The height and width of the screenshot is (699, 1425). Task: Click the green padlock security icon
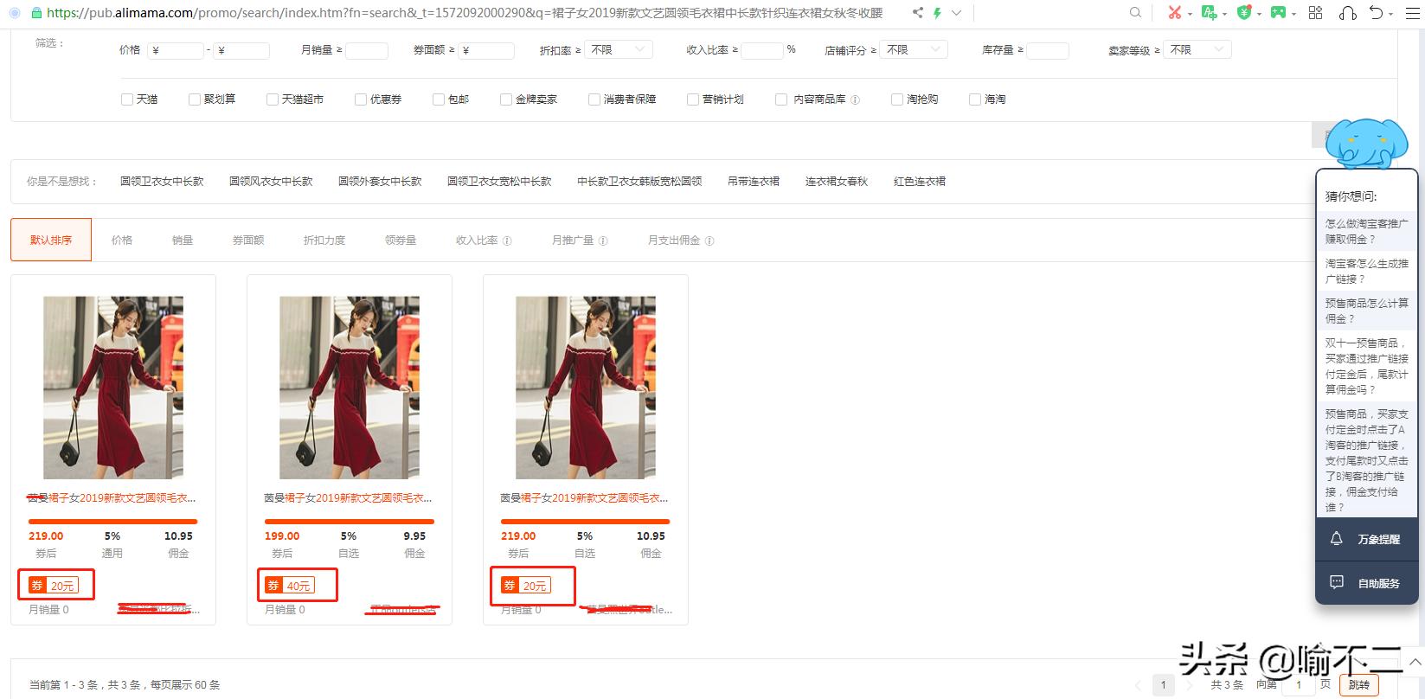click(35, 13)
